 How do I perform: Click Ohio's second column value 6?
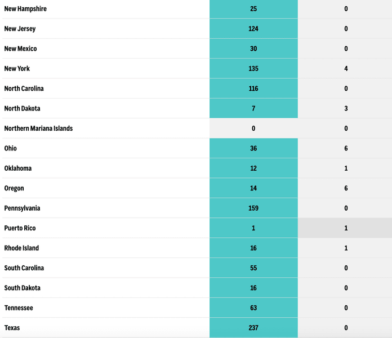pyautogui.click(x=346, y=149)
